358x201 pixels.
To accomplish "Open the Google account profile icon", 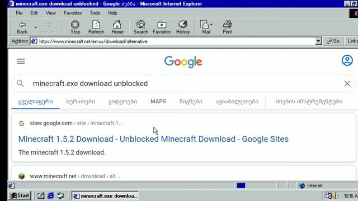I will tap(347, 60).
